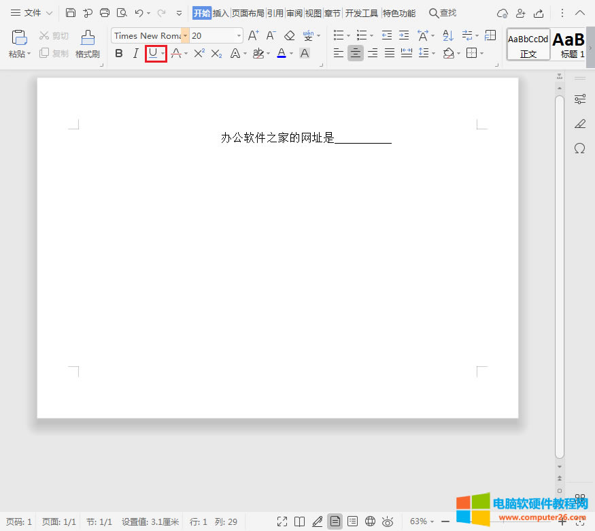595x531 pixels.
Task: Apply superscript formatting
Action: click(x=198, y=53)
